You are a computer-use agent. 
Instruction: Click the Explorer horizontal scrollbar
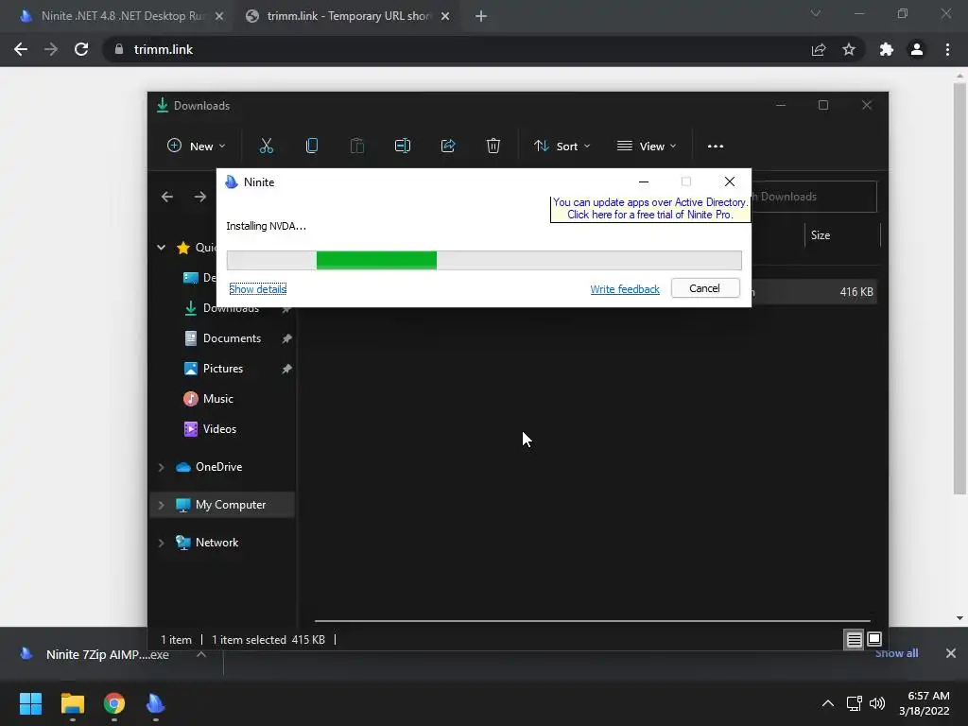(592, 620)
